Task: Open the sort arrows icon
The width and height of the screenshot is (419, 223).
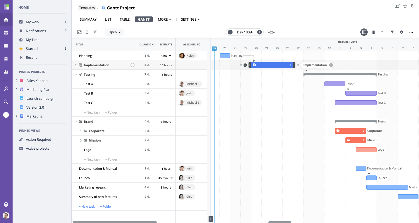Action: tap(383, 32)
